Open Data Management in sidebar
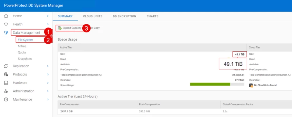Viewport: 292px width, 117px height. coord(27,33)
